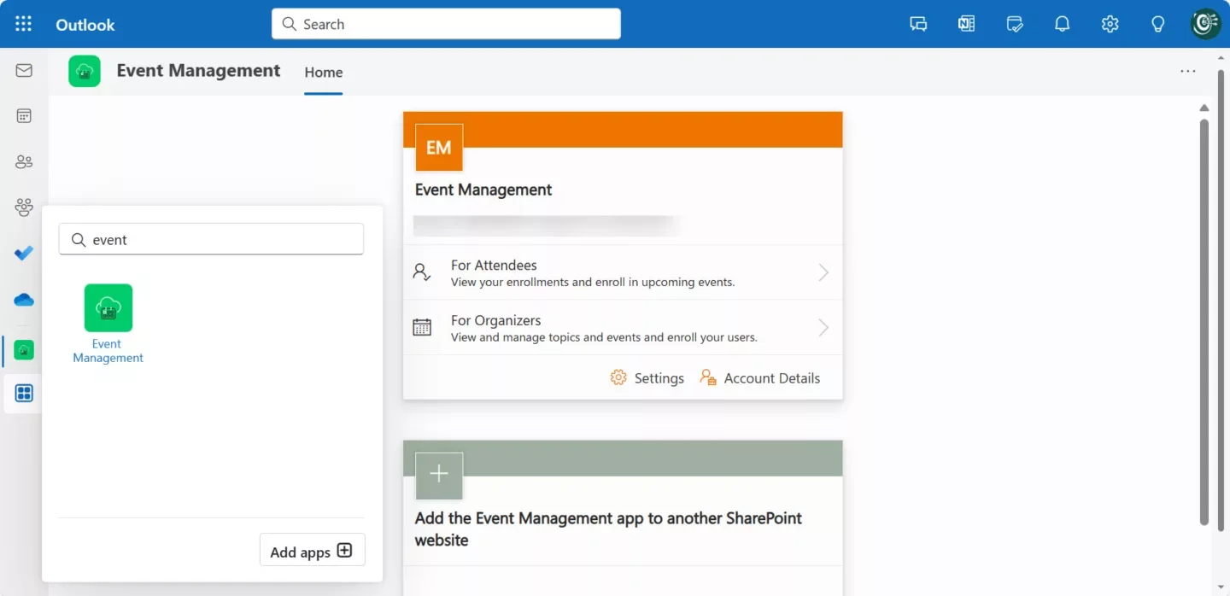
Task: Click the scrollbar up arrow
Action: [1204, 108]
